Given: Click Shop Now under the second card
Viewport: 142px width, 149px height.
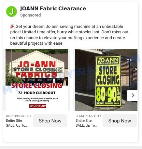Looking at the screenshot, I should pos(120,121).
